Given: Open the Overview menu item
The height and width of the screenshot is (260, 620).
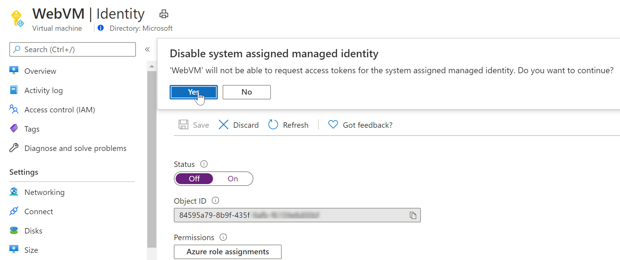Looking at the screenshot, I should point(40,71).
